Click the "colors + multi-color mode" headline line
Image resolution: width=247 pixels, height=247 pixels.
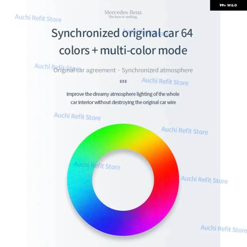pos(123,51)
